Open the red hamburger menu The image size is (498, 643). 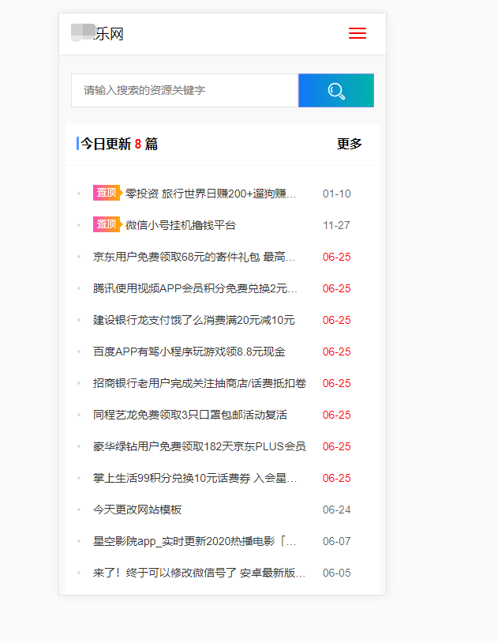(x=357, y=33)
